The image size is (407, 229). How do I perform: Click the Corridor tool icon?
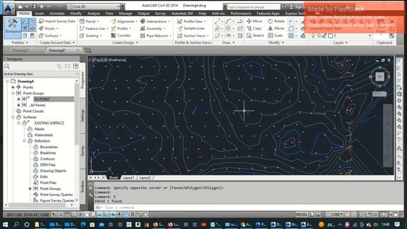click(x=113, y=36)
